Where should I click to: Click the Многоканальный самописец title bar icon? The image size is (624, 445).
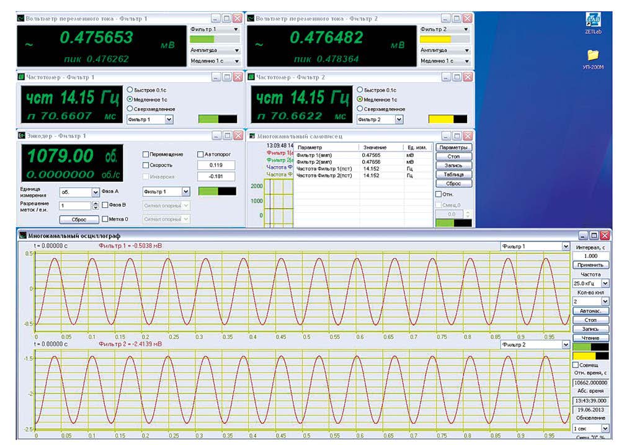[252, 136]
